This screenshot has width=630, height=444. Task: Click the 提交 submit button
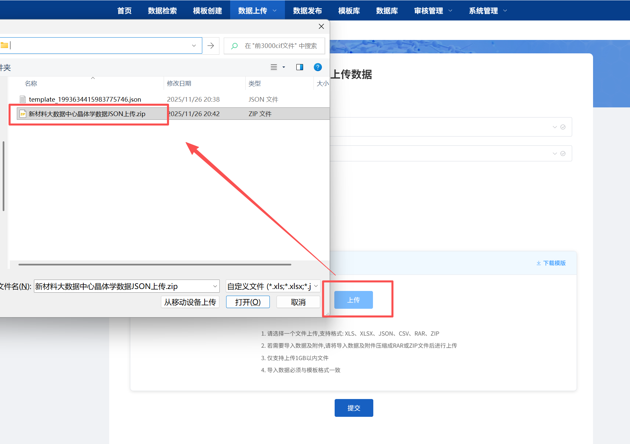click(353, 408)
